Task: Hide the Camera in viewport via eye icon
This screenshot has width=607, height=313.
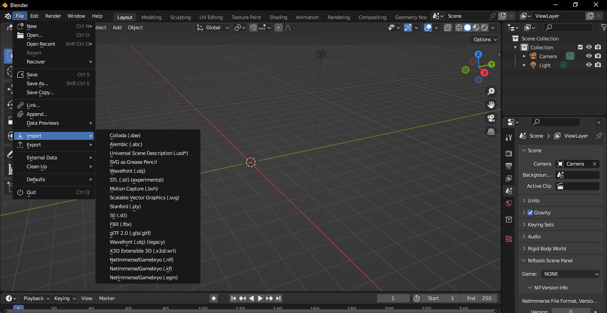Action: pyautogui.click(x=589, y=56)
